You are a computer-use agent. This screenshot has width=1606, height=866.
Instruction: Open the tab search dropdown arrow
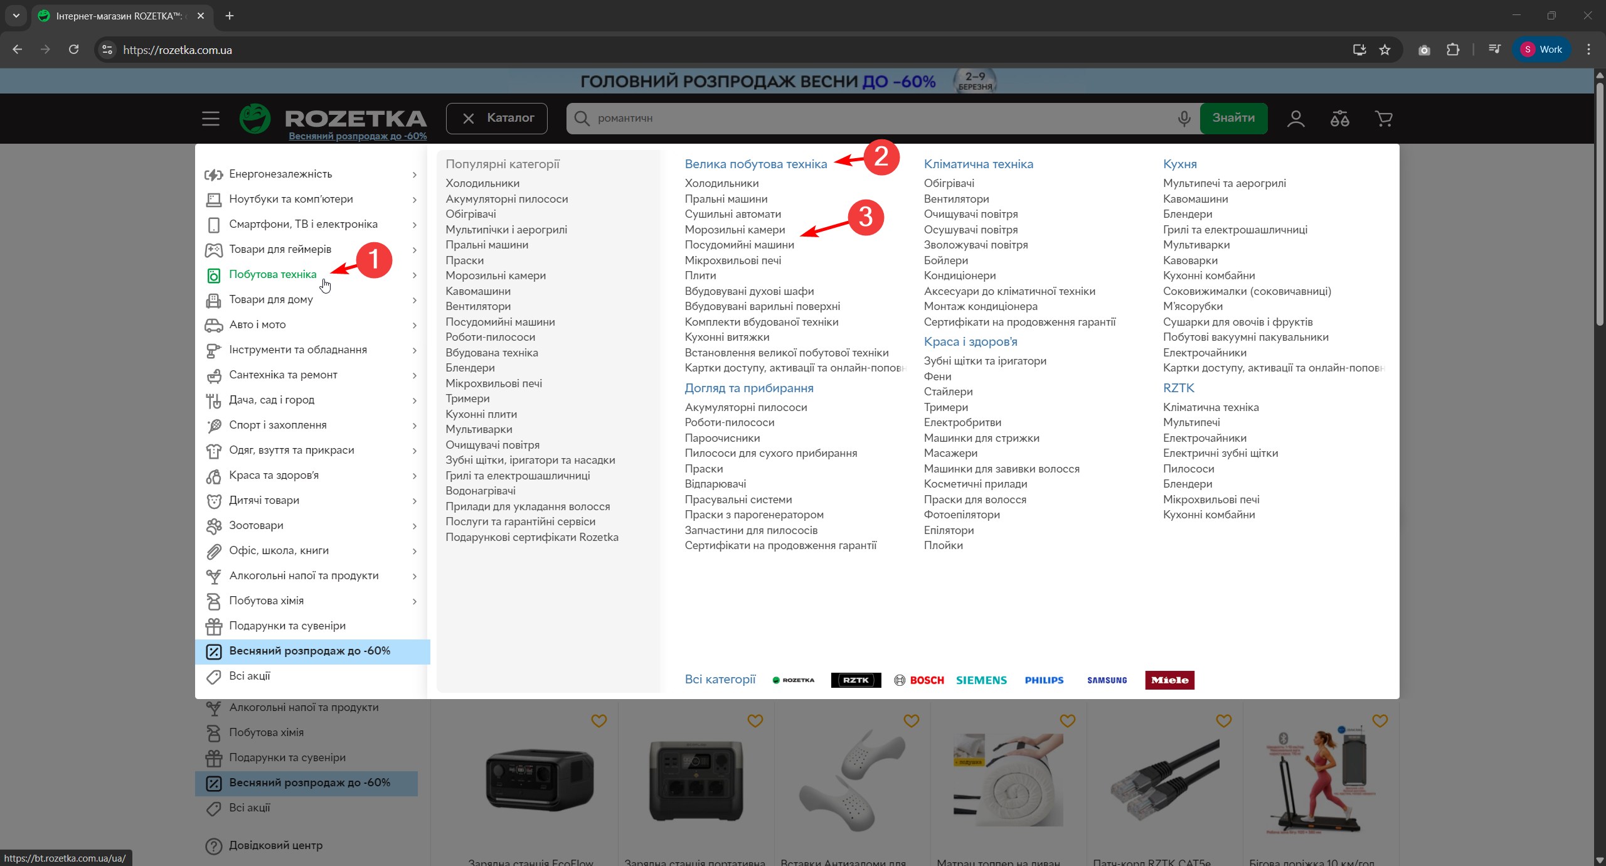coord(16,16)
